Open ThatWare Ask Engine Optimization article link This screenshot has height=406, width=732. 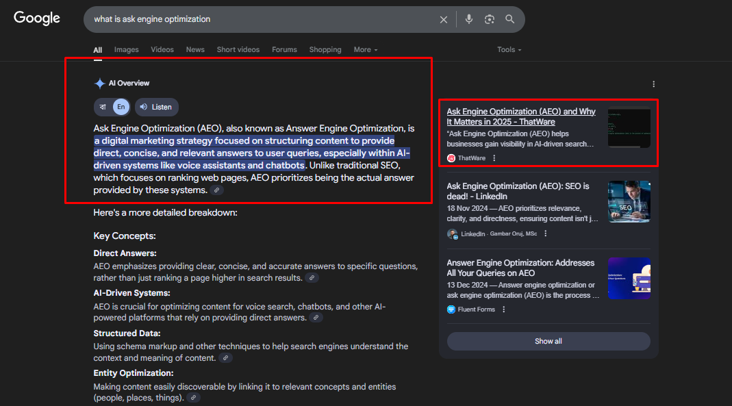tap(521, 116)
